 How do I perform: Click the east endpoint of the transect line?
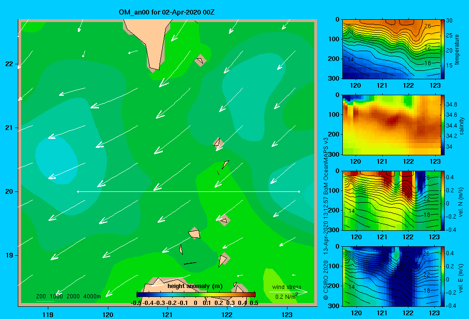point(299,191)
